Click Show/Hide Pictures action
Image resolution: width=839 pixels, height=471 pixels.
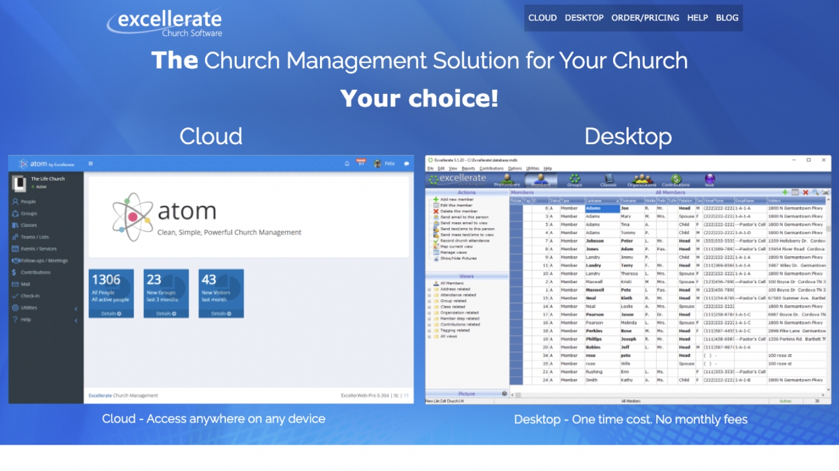[x=454, y=258]
